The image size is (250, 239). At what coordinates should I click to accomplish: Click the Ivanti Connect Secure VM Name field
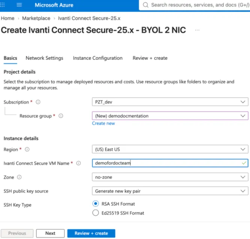point(170,163)
